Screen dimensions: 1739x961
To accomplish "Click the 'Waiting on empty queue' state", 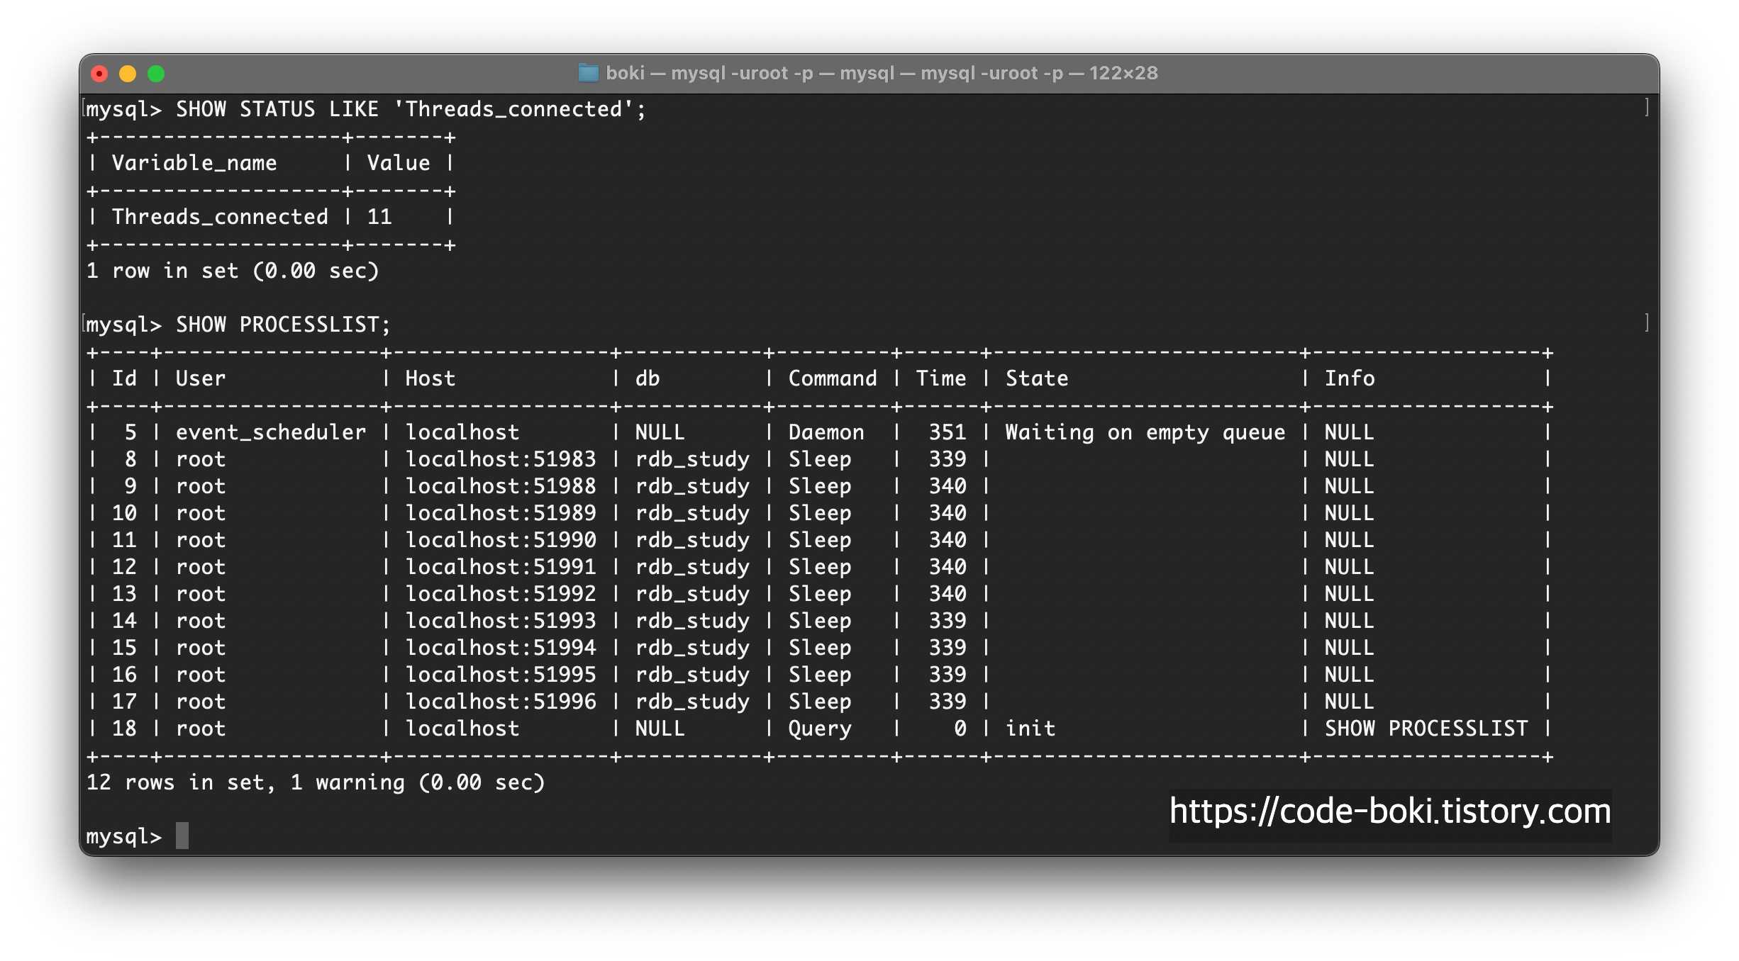I will pos(1145,432).
